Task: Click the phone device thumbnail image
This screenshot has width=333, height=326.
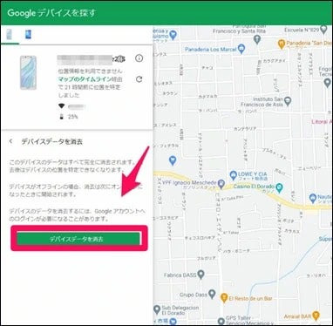Action: (x=28, y=72)
